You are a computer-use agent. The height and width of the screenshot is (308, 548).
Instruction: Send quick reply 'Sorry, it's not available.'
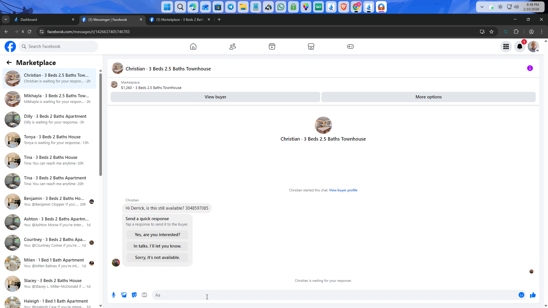click(x=157, y=258)
